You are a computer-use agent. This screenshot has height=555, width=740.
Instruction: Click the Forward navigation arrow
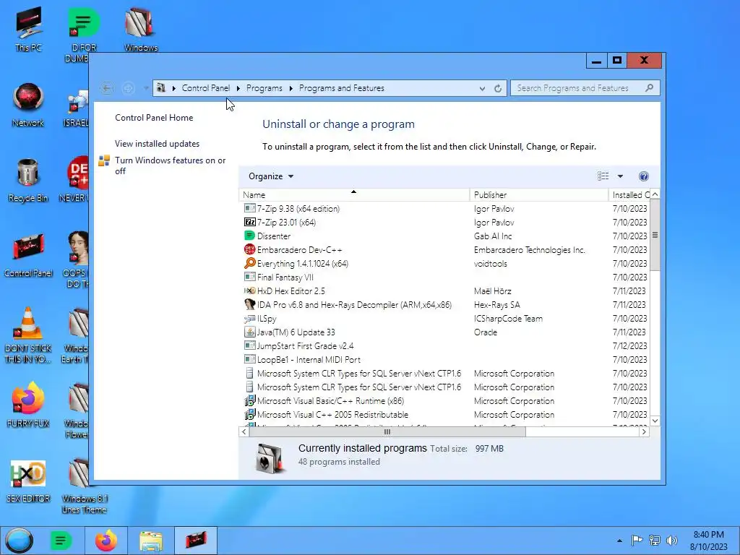pos(128,88)
